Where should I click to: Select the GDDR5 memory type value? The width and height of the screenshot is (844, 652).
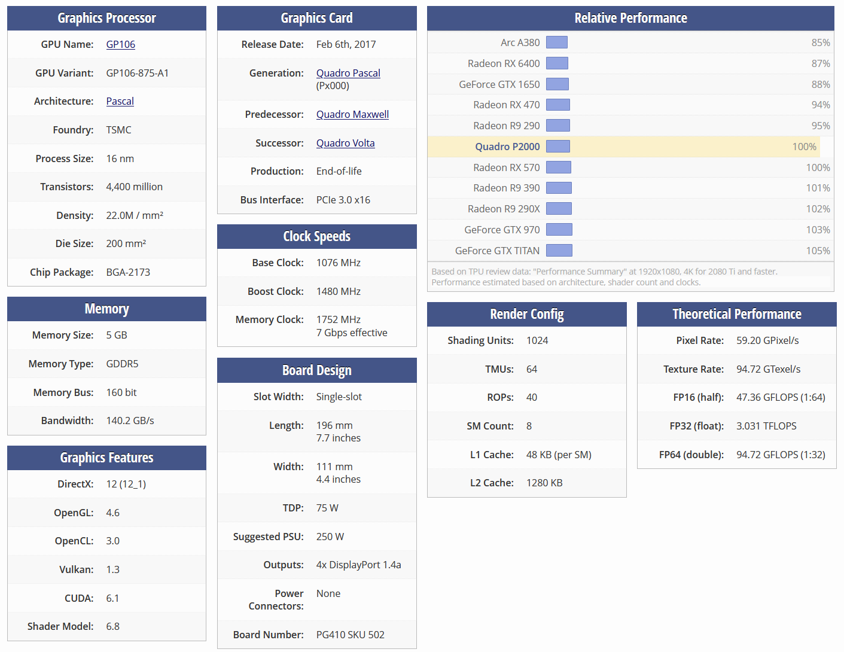[x=122, y=364]
